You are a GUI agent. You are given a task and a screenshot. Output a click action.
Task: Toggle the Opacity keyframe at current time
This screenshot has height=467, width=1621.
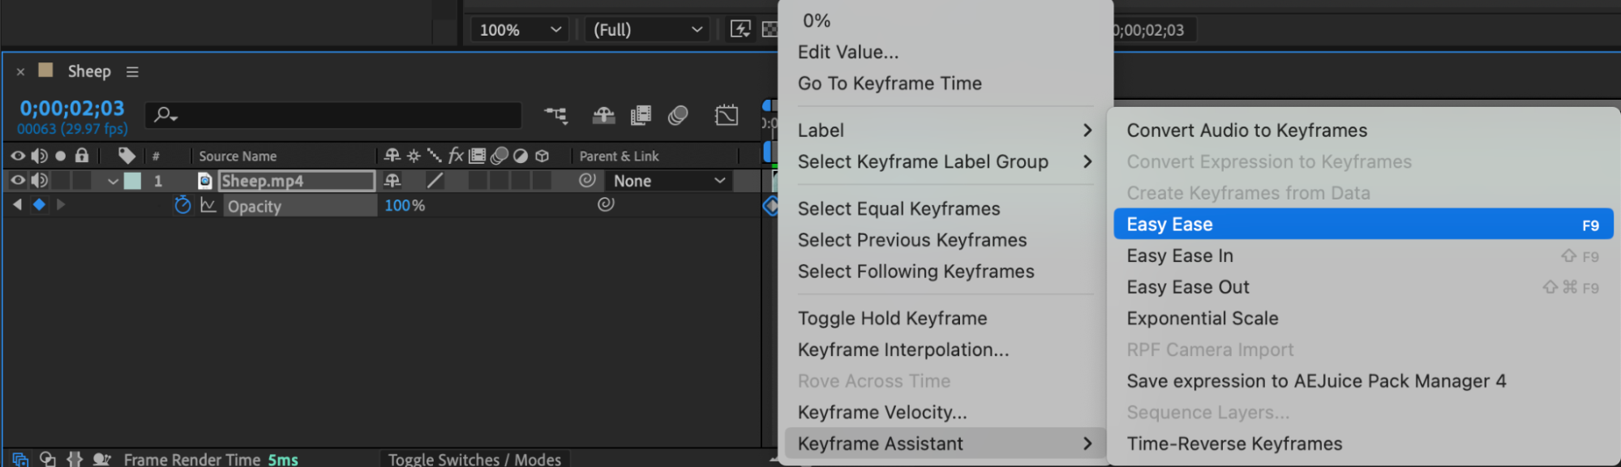(39, 205)
